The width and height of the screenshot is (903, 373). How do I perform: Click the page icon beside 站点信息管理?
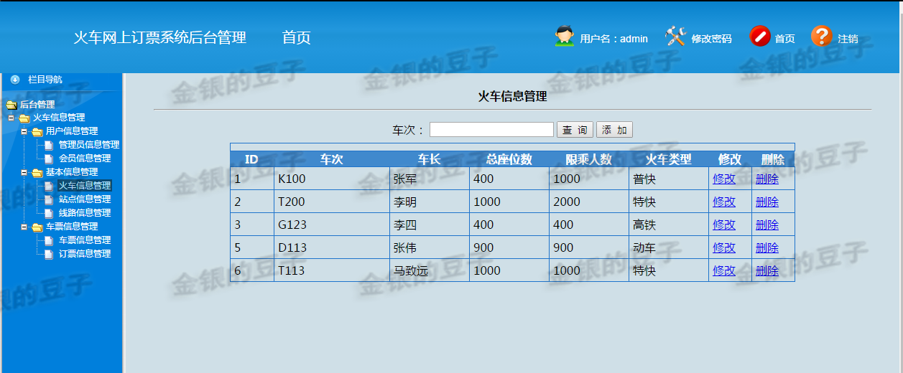point(49,200)
